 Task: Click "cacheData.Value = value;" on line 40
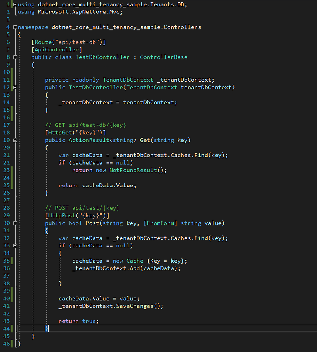pyautogui.click(x=99, y=299)
